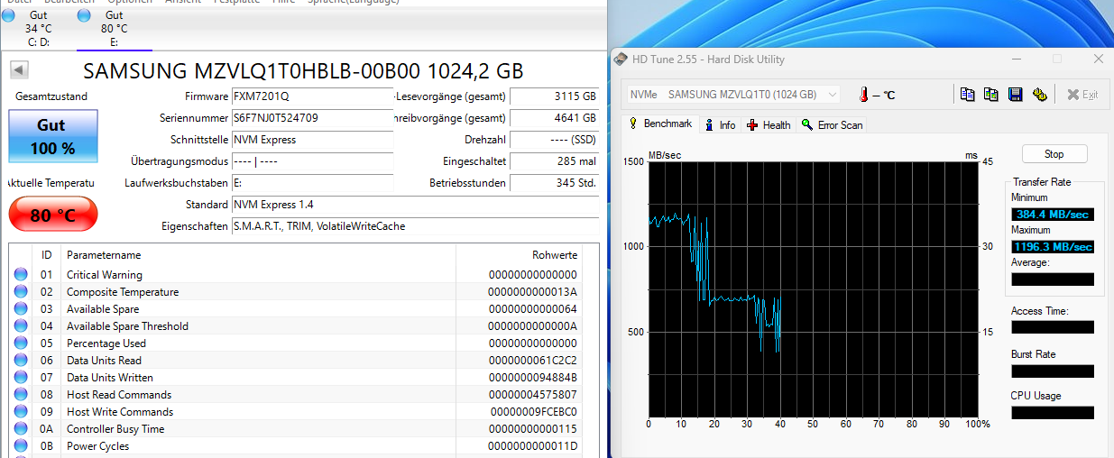Viewport: 1114px width, 458px height.
Task: Switch to the Info tab
Action: [x=721, y=125]
